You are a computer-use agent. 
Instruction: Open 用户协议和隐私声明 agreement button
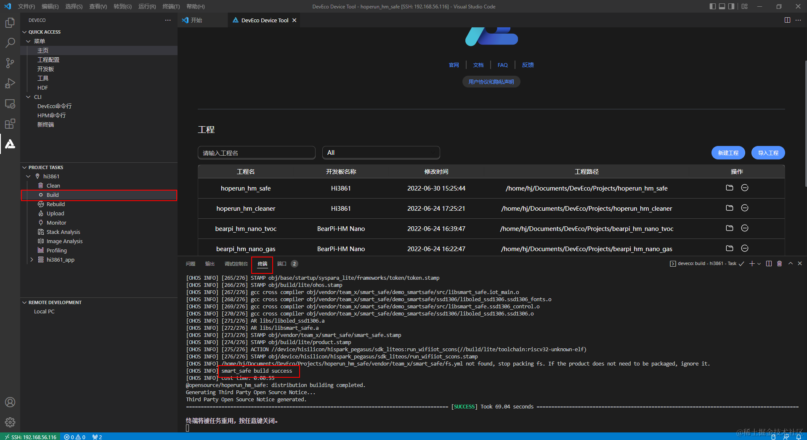coord(491,82)
